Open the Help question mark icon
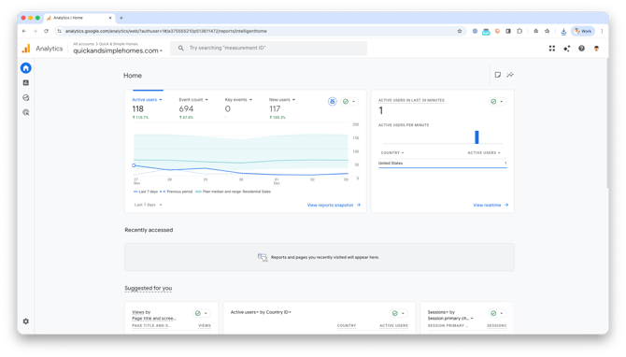Viewport: 626px width, 357px height. (x=581, y=49)
